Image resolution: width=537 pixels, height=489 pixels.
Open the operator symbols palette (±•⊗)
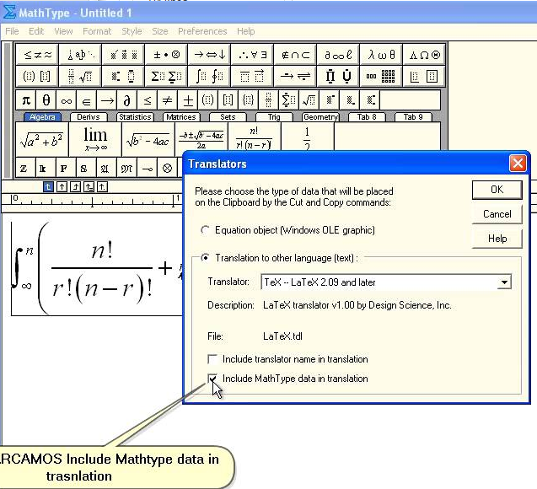point(166,55)
